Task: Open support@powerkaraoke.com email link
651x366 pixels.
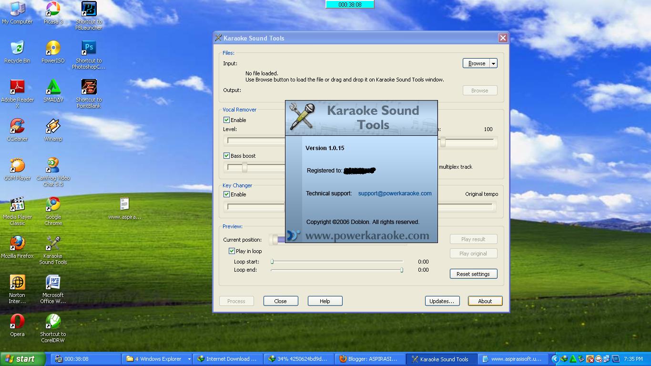Action: (x=395, y=193)
